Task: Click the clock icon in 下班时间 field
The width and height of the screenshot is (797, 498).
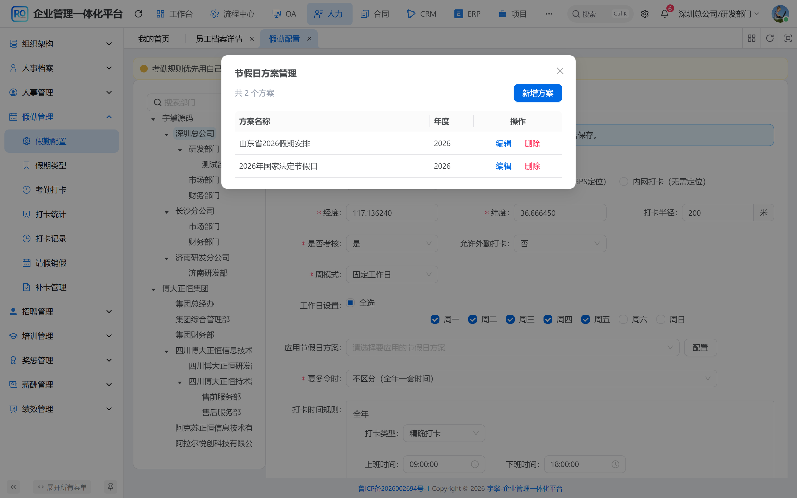Action: tap(615, 464)
